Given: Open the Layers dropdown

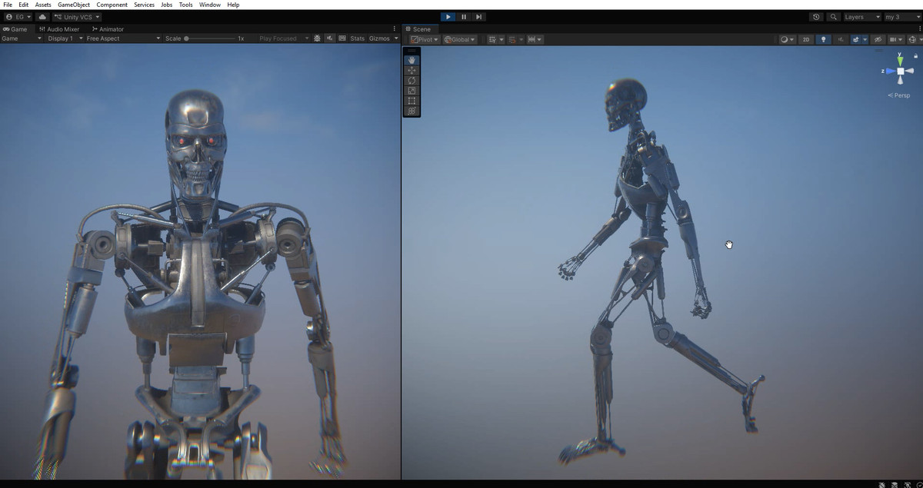Looking at the screenshot, I should pos(861,17).
